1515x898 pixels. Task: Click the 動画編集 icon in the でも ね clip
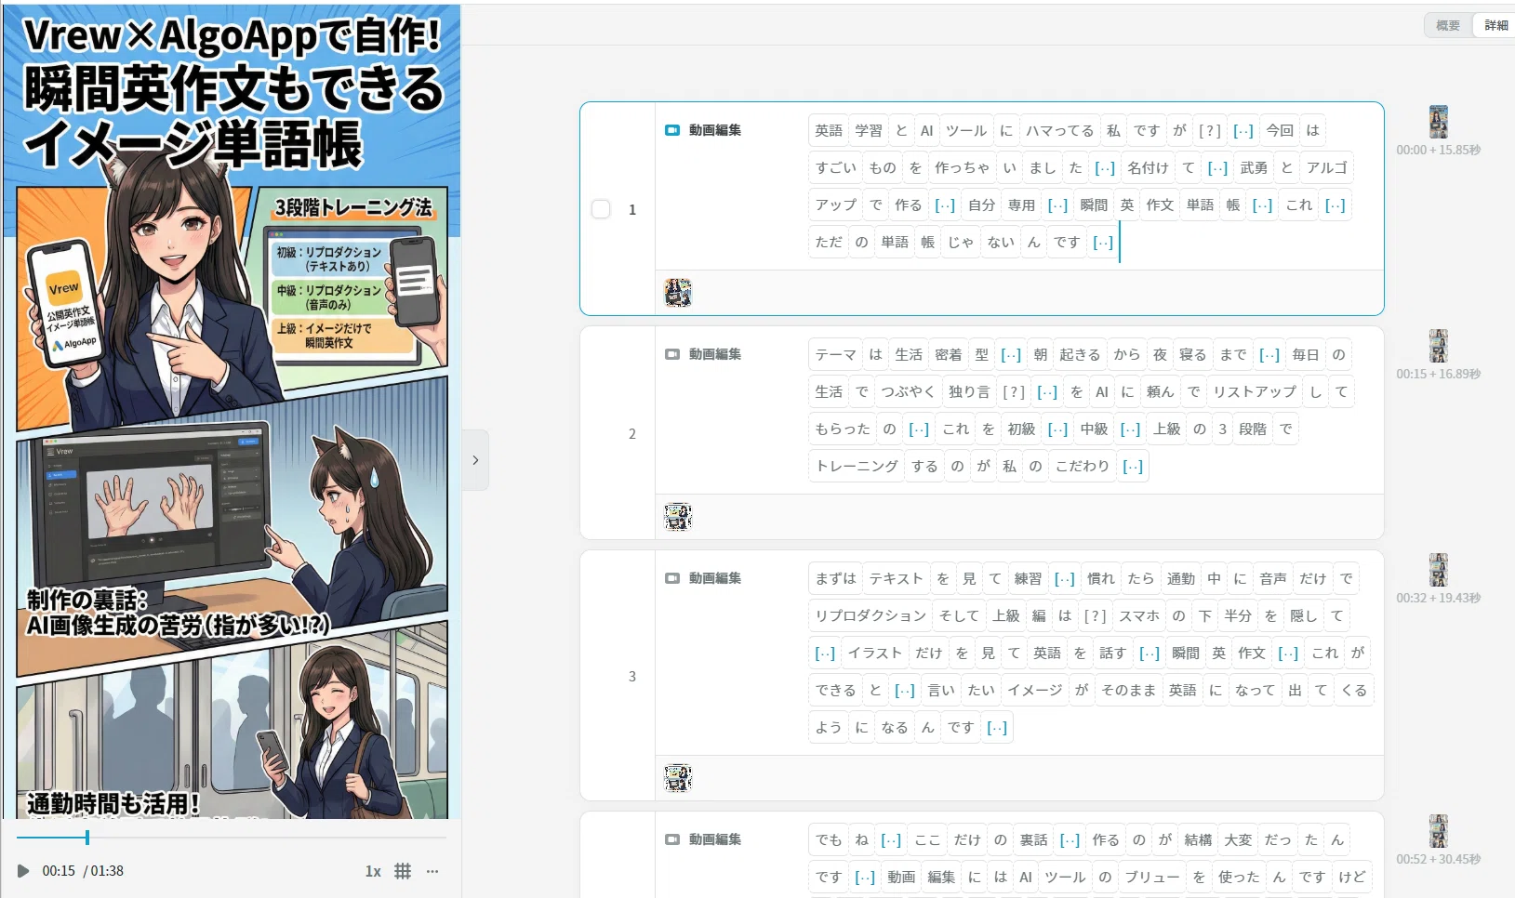click(x=672, y=839)
